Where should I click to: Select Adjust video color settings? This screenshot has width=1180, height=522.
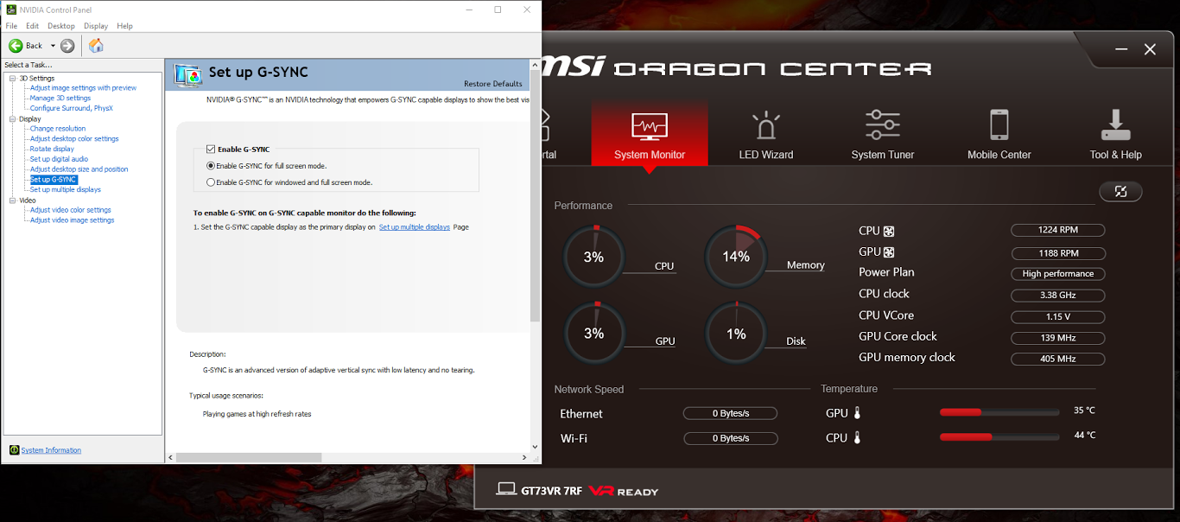tap(70, 210)
